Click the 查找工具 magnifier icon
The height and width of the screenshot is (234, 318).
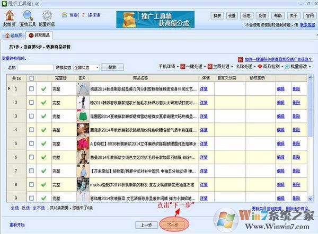pos(29,15)
